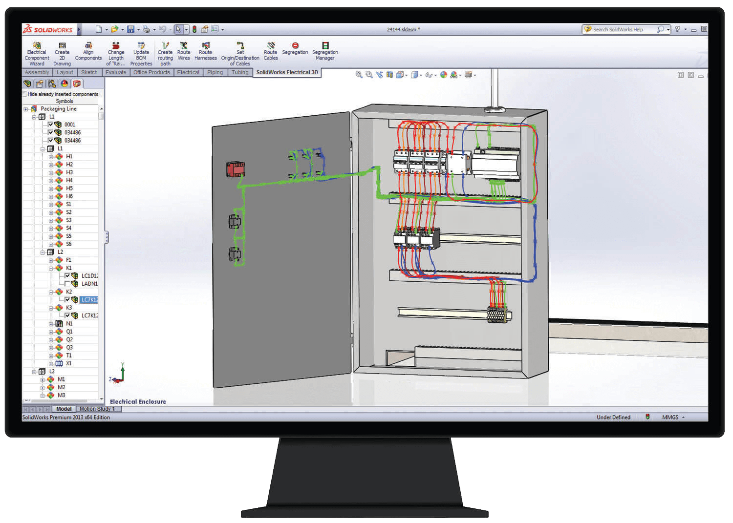The width and height of the screenshot is (733, 523).
Task: Select the Align Components tool
Action: [x=88, y=51]
